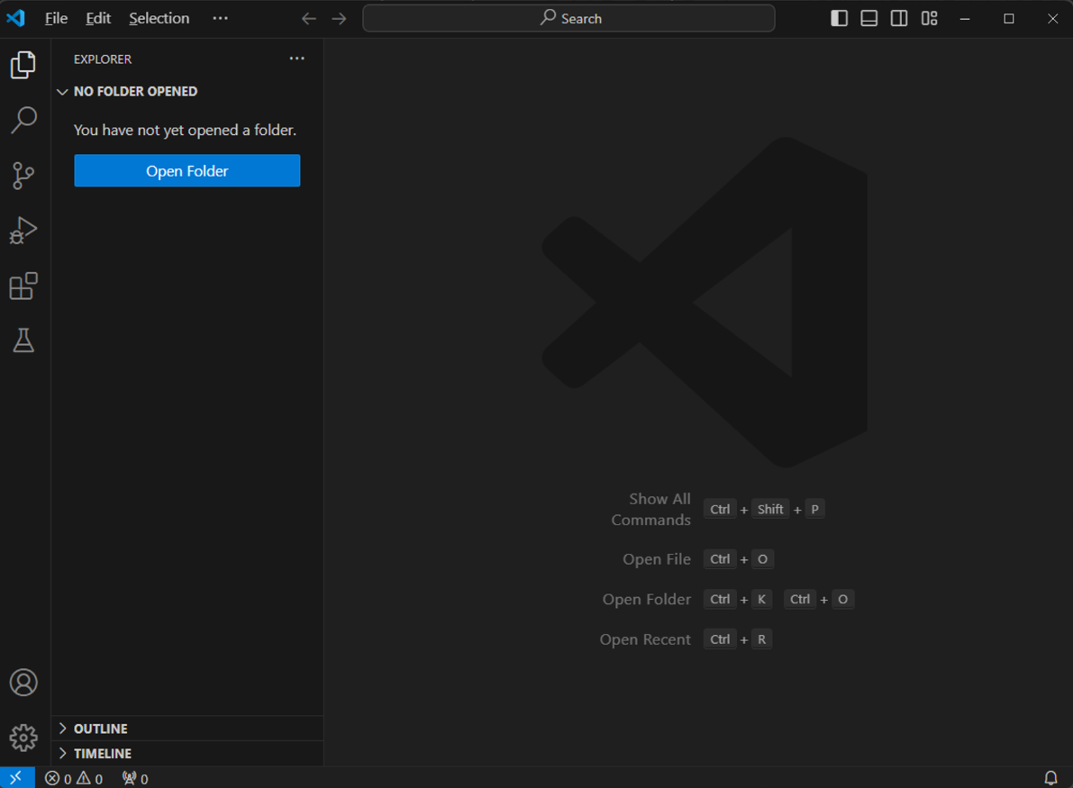Toggle the secondary side bar layout icon
The width and height of the screenshot is (1073, 788).
pos(899,19)
